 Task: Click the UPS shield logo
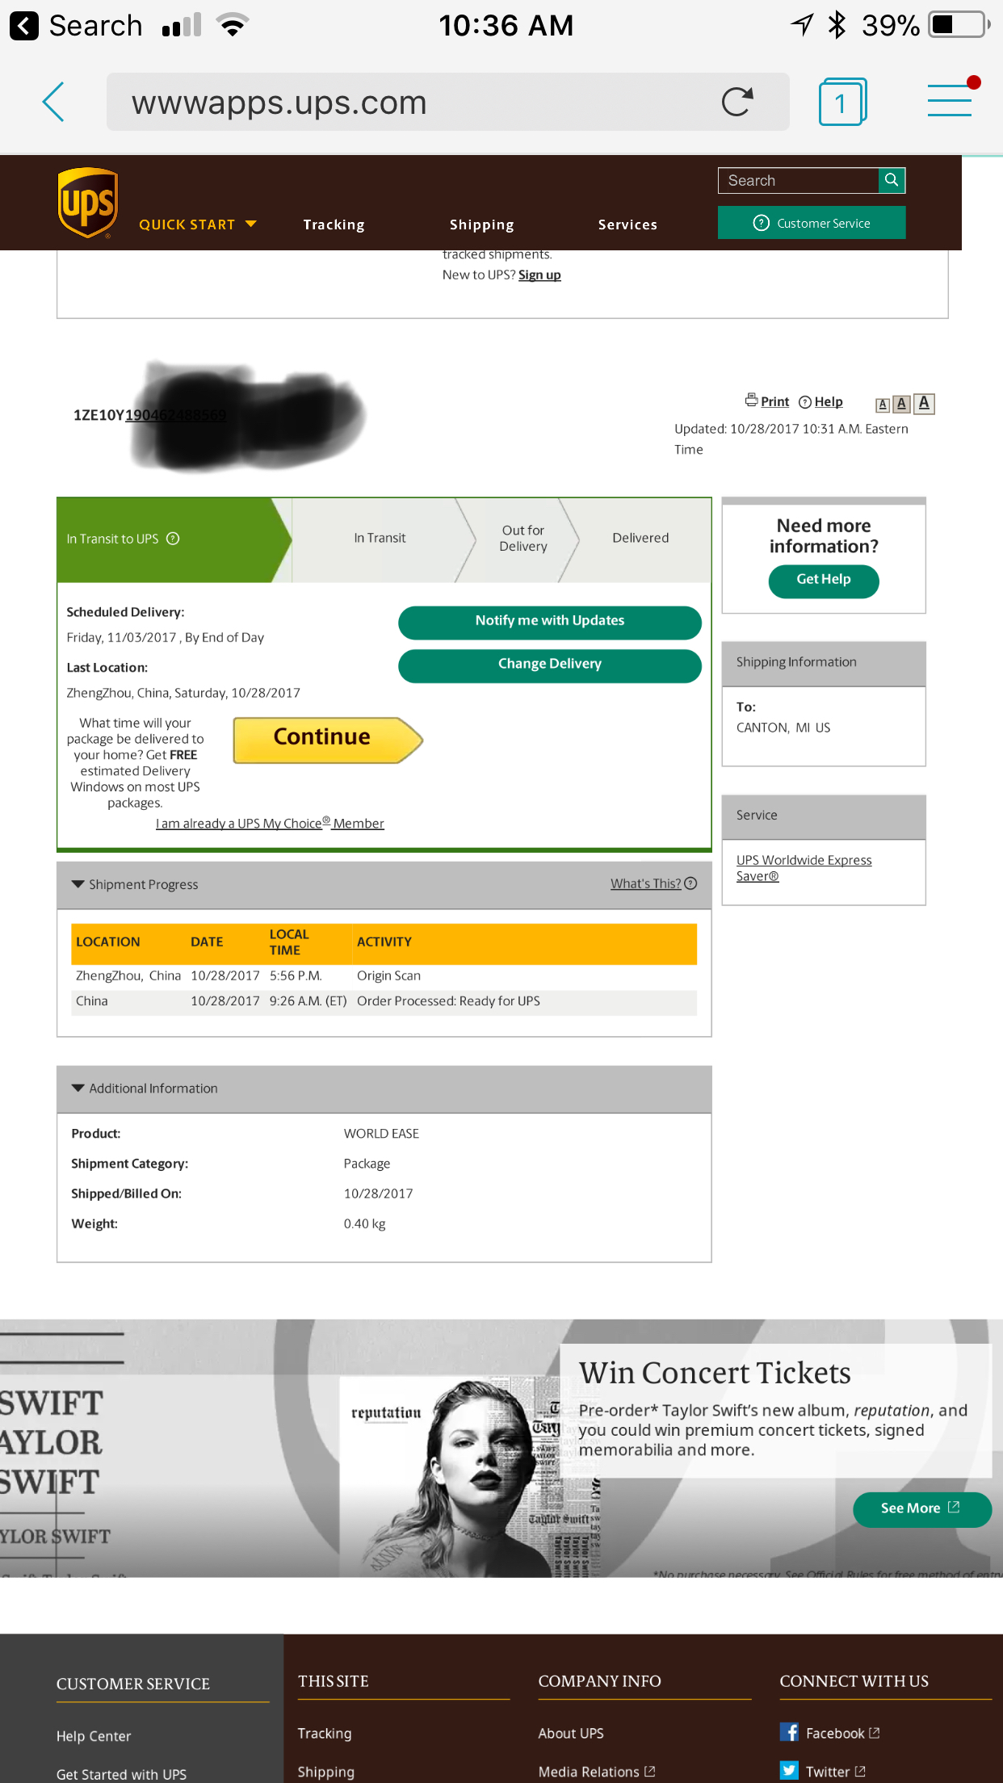pyautogui.click(x=88, y=203)
